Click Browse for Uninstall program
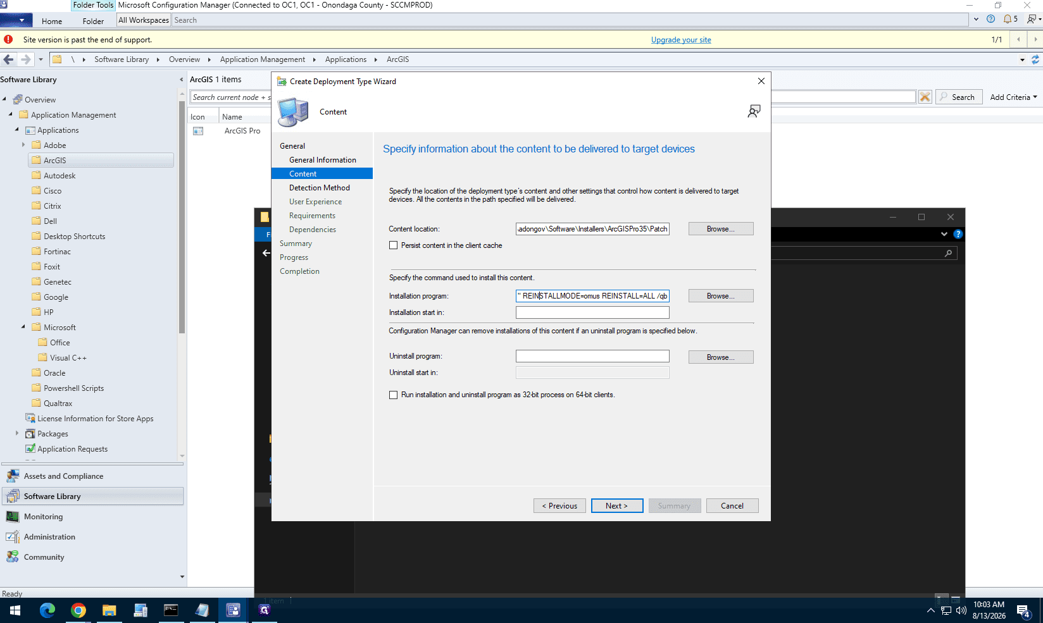Screen dimensions: 1043x623 [x=721, y=357]
